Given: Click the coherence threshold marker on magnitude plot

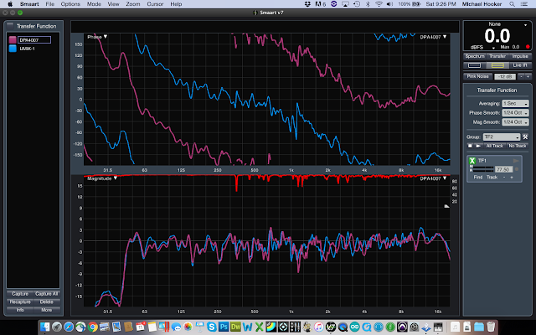Looking at the screenshot, I should [446, 206].
